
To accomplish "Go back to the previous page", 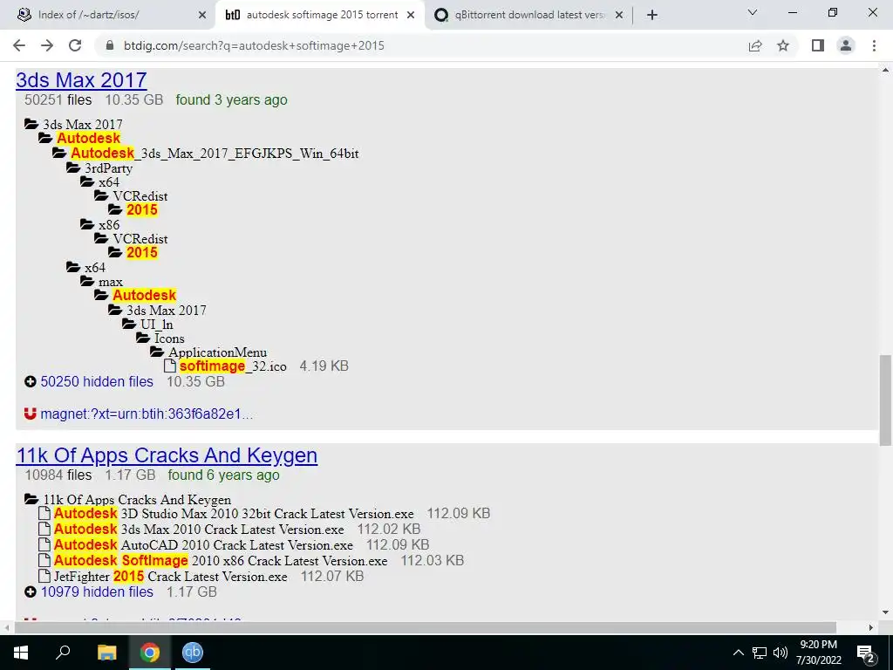I will [x=19, y=45].
